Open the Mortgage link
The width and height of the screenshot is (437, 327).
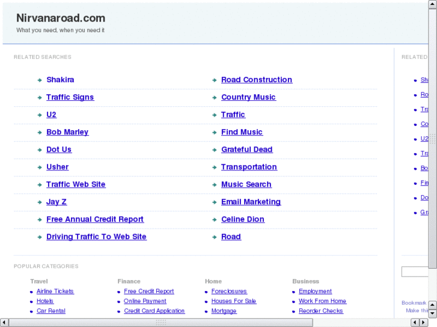(224, 311)
